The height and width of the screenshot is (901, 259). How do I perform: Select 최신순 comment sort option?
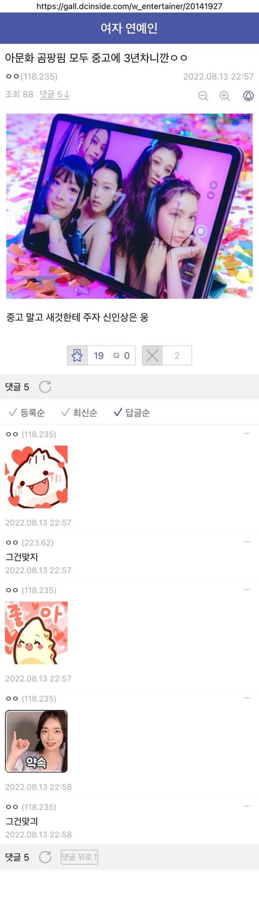[79, 413]
